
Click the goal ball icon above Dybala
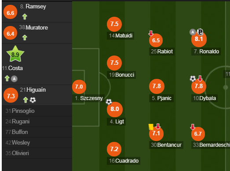(x=193, y=78)
